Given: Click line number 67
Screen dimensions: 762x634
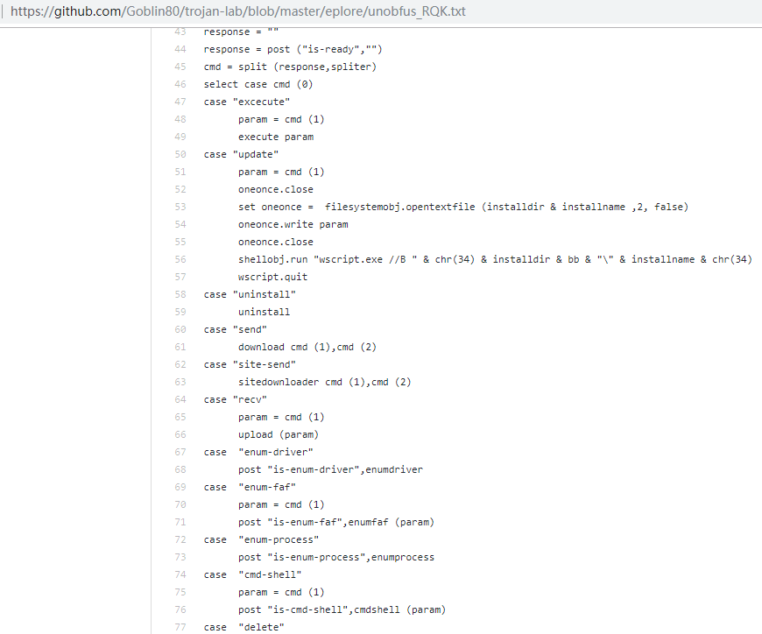Looking at the screenshot, I should 180,452.
